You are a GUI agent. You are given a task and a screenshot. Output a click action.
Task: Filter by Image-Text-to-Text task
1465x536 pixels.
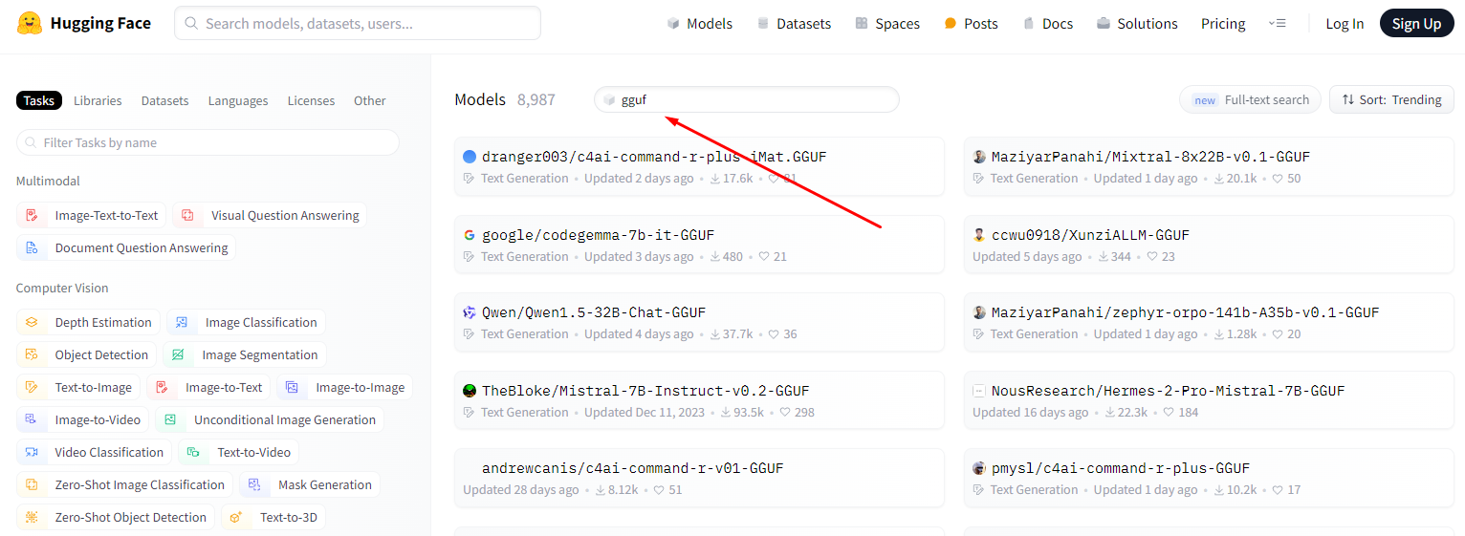pos(92,215)
